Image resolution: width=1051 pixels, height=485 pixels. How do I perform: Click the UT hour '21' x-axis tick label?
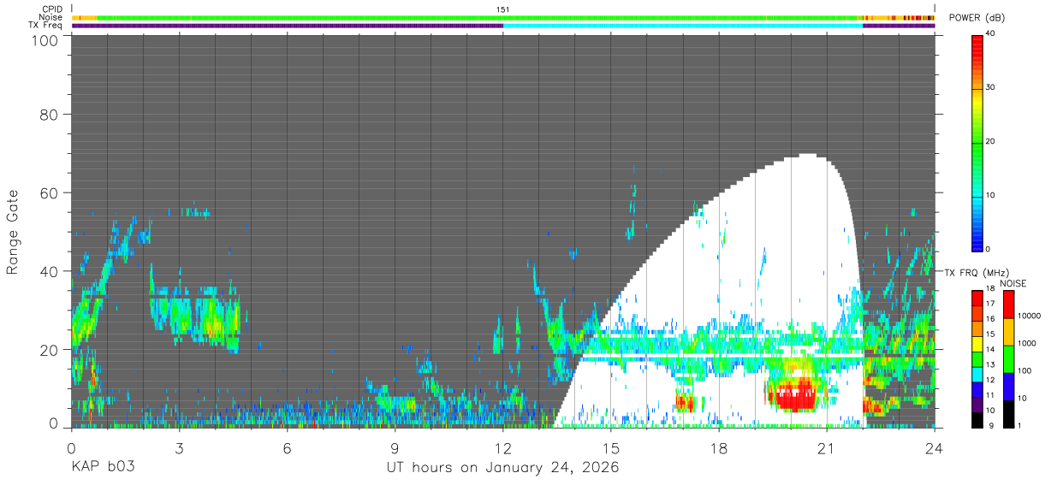[x=826, y=447]
